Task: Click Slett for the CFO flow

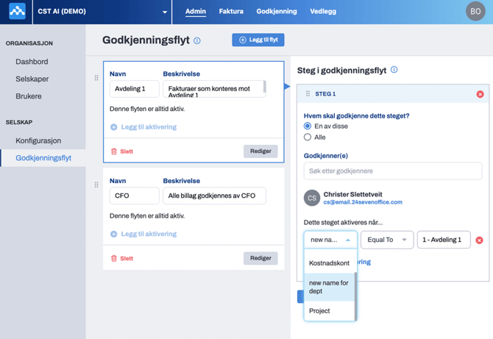Action: coord(122,259)
